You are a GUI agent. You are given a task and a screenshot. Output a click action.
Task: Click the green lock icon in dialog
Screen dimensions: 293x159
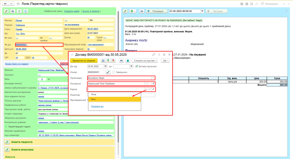coord(128,61)
